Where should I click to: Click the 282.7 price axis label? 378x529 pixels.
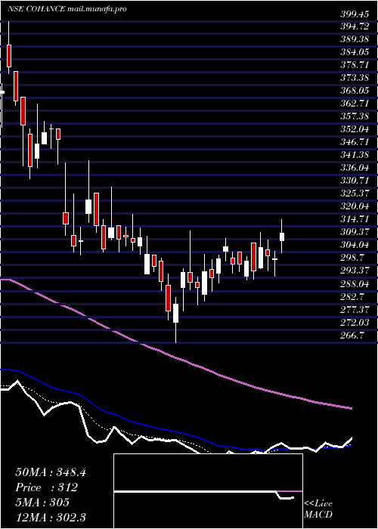[352, 296]
